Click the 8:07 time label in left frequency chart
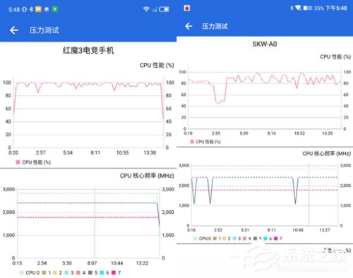Viewport: 353px width, 278px height. [x=92, y=263]
